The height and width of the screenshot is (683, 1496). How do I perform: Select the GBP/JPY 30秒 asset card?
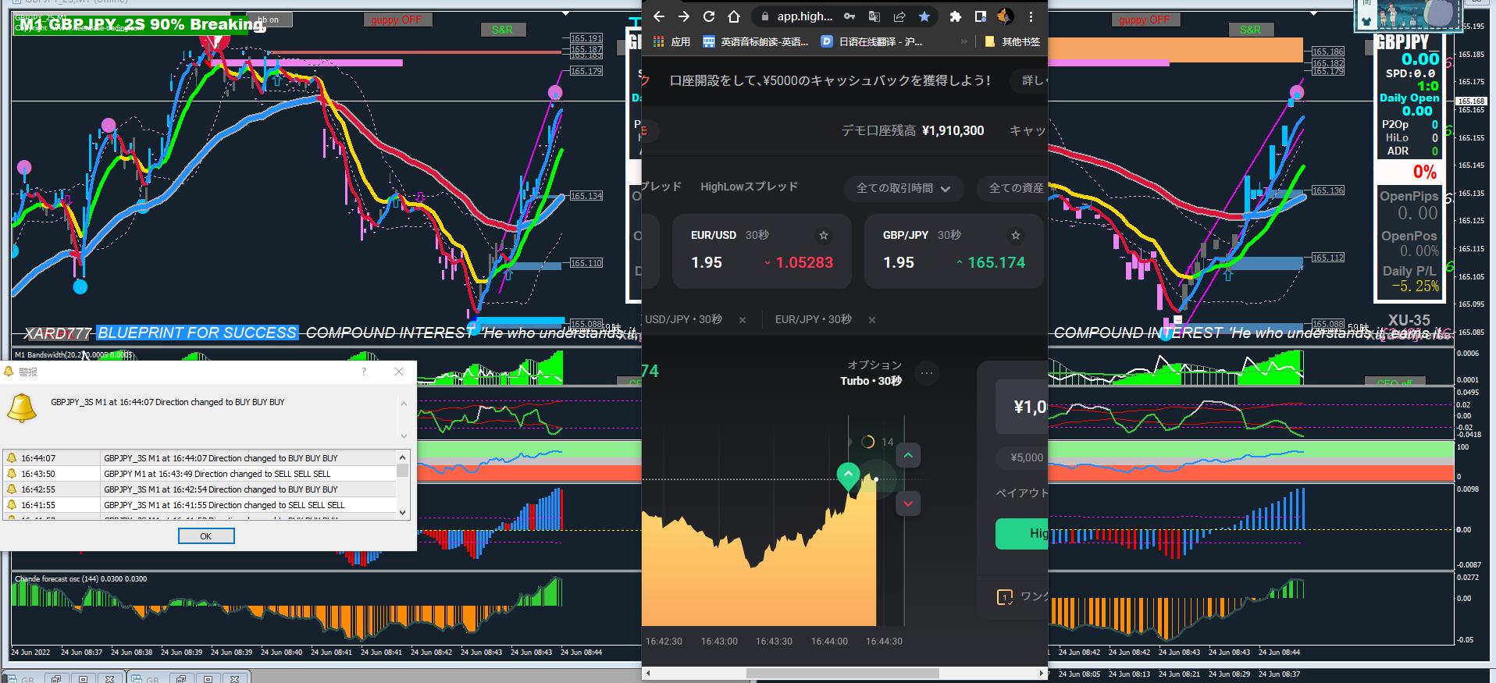click(954, 251)
